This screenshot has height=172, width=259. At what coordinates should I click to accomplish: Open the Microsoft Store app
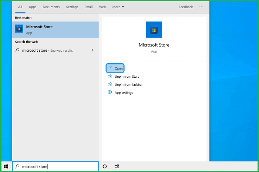tap(115, 68)
